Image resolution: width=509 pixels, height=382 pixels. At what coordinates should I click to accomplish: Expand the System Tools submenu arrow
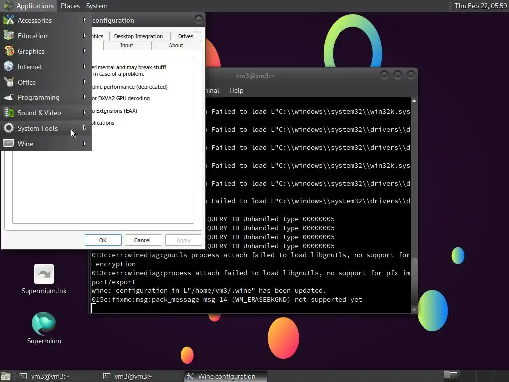[85, 128]
